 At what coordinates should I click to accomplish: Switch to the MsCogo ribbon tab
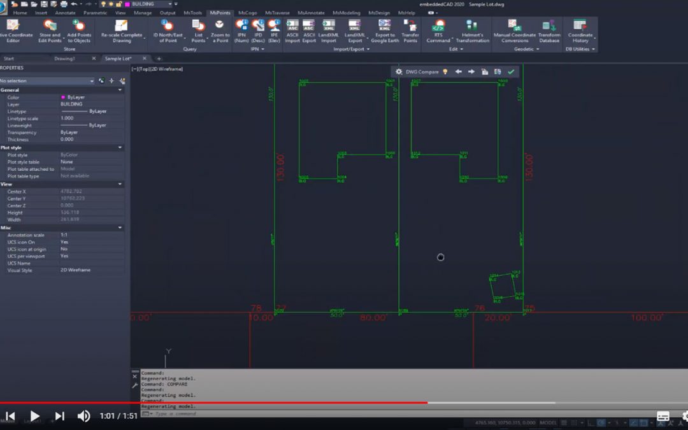[247, 13]
